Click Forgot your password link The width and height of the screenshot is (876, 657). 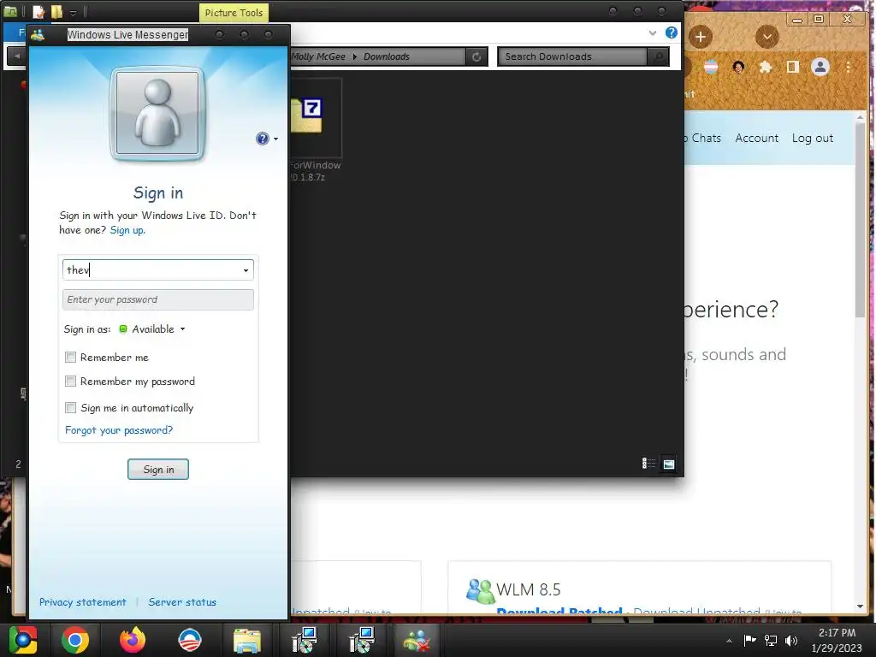119,430
